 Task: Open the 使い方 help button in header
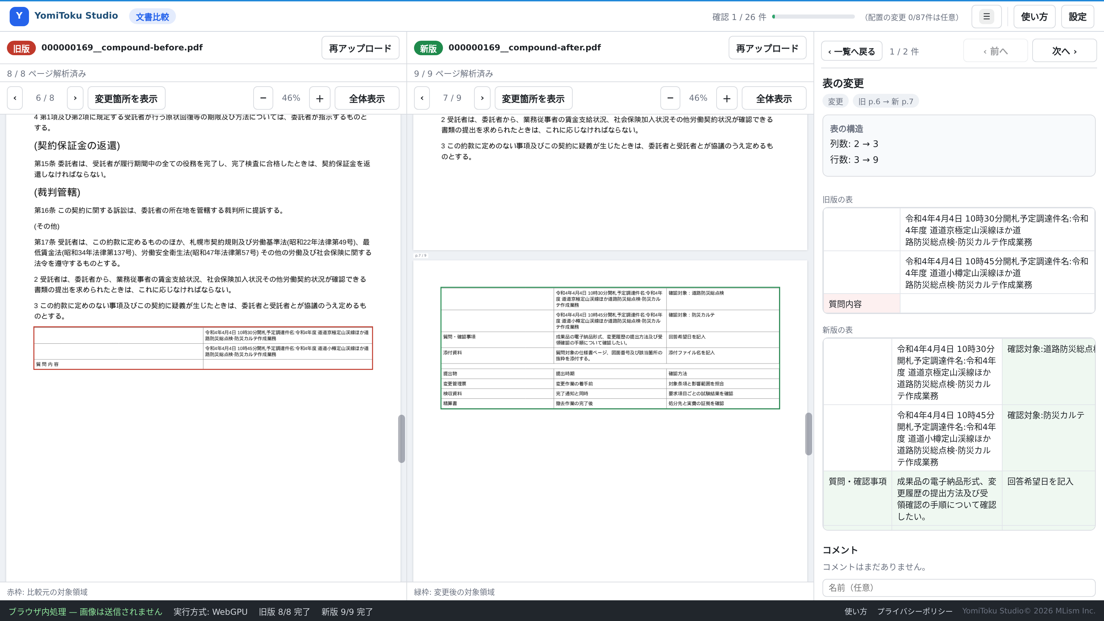pos(1034,17)
